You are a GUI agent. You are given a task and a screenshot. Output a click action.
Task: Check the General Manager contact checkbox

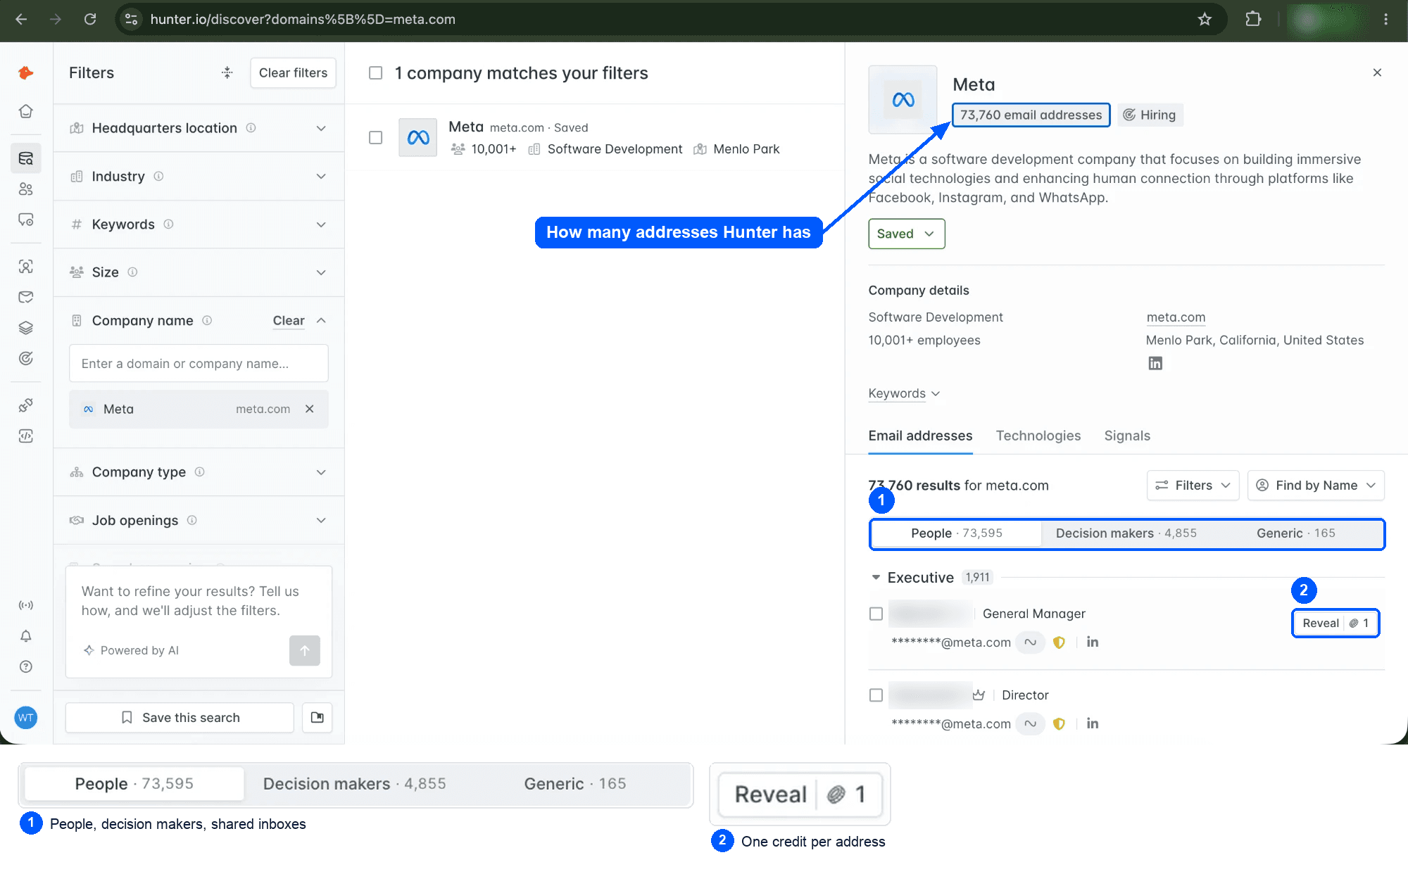click(876, 614)
